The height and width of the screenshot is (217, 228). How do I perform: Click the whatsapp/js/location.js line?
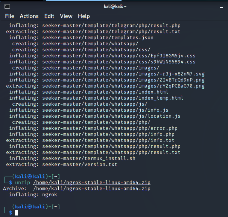[x=95, y=116]
